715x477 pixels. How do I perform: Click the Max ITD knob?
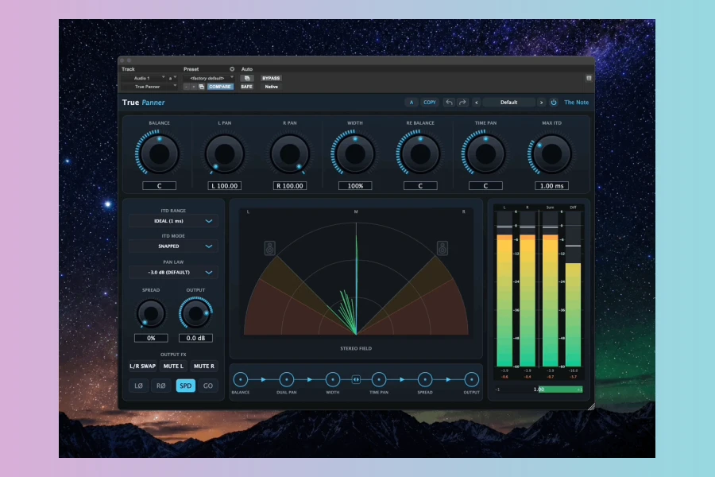tap(551, 153)
